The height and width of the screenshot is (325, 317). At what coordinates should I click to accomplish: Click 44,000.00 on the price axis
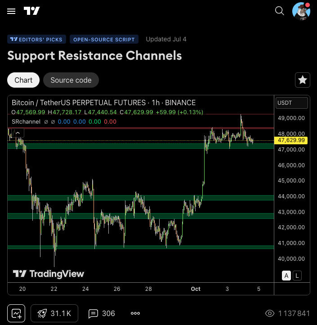pyautogui.click(x=291, y=196)
